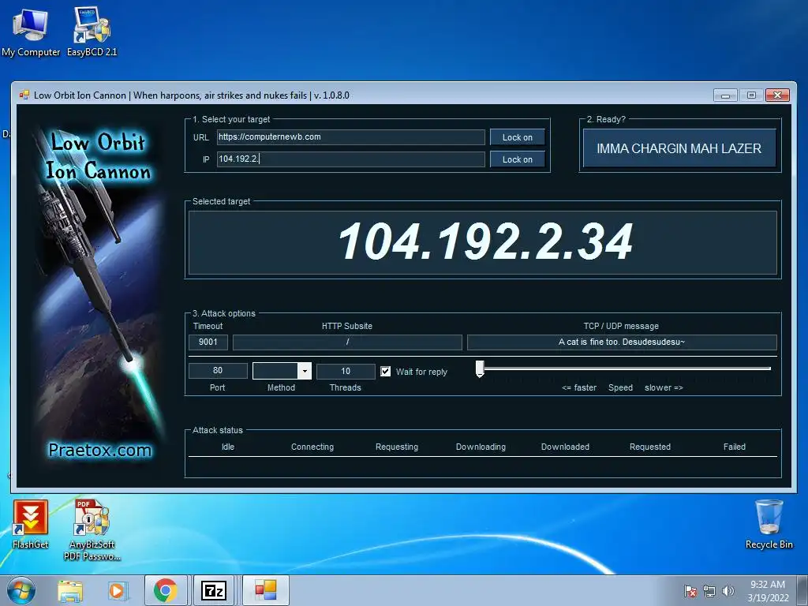Open the Recycle Bin on the desktop

click(769, 524)
